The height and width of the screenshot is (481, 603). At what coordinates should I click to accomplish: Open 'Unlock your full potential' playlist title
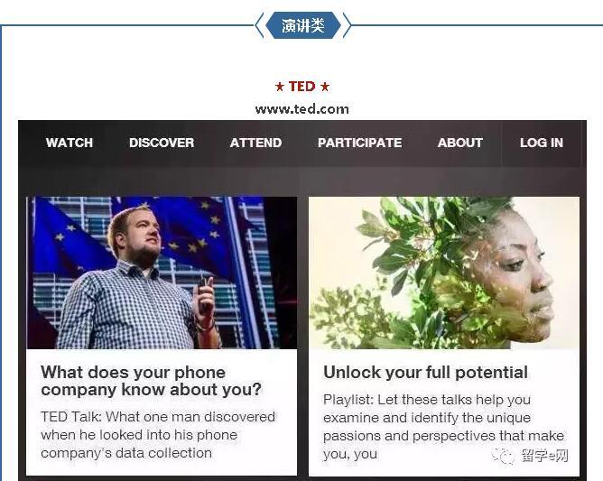(425, 372)
